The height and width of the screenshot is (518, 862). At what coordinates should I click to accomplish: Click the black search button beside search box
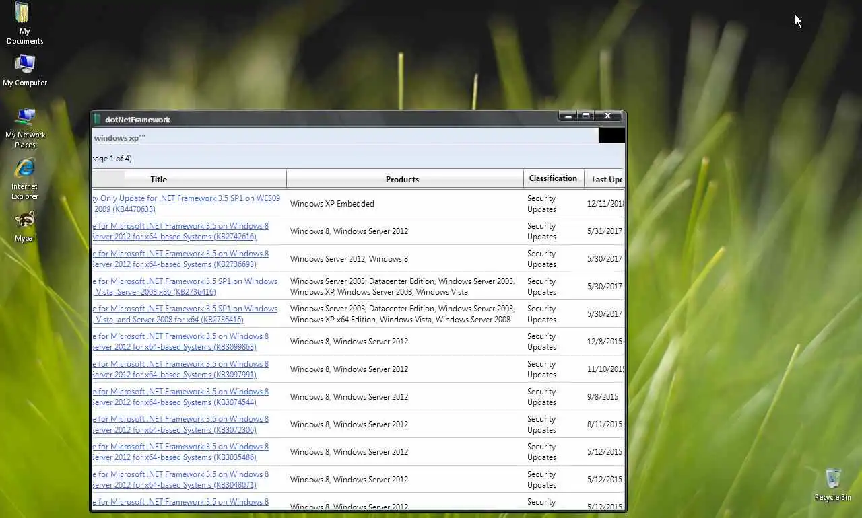point(611,136)
